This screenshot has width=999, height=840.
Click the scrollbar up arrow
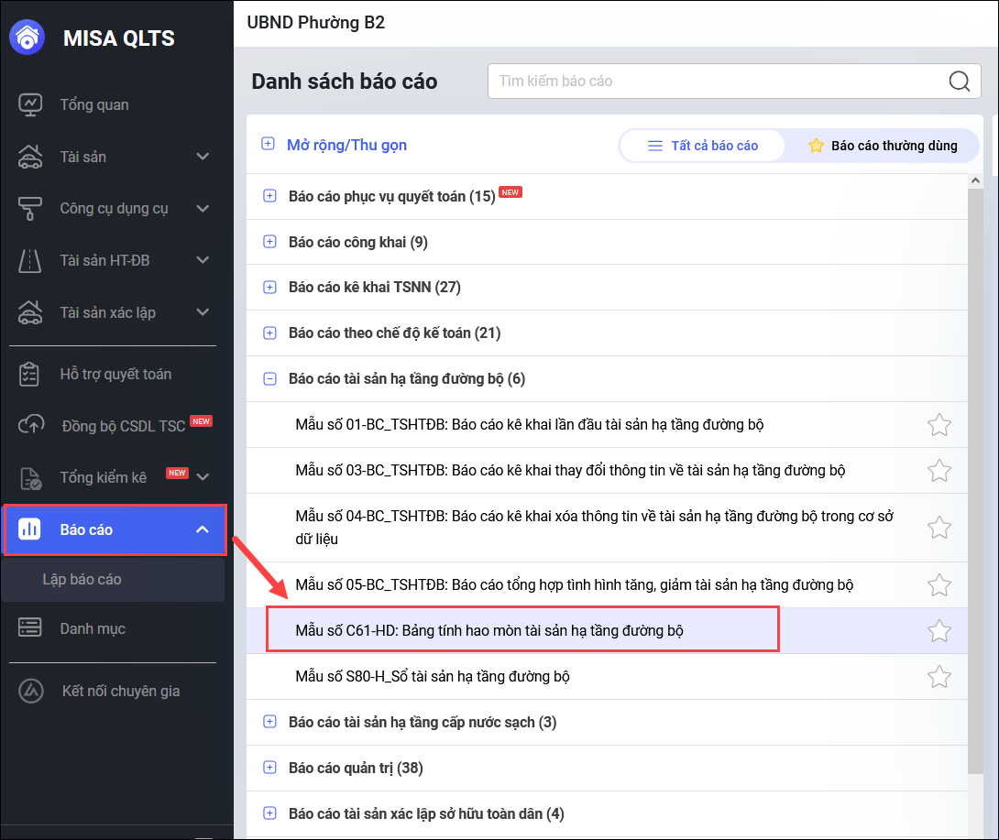[975, 180]
